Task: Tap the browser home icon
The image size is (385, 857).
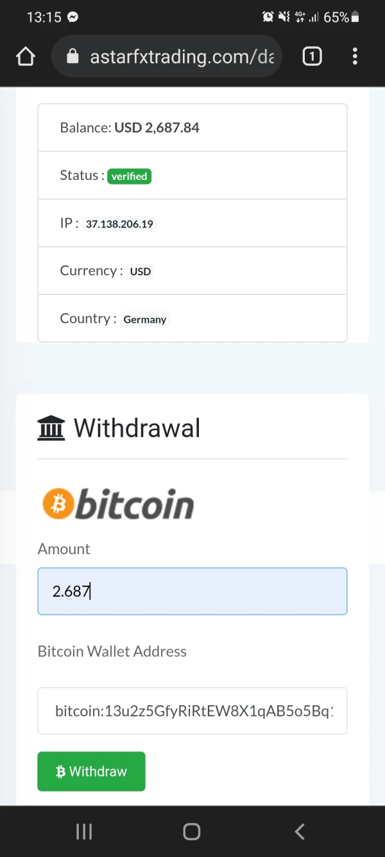Action: 26,57
